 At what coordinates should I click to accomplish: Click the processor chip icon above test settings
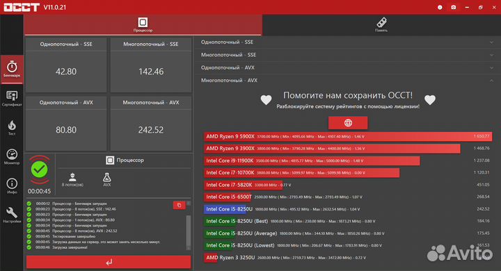[110, 160]
